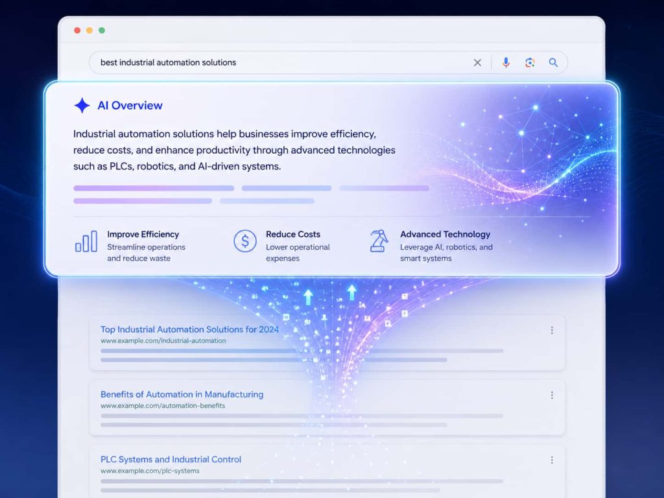Click the www.example.com/plc-systems URL
Image resolution: width=664 pixels, height=498 pixels.
point(150,471)
